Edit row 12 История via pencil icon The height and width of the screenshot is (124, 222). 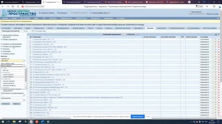coord(213,67)
